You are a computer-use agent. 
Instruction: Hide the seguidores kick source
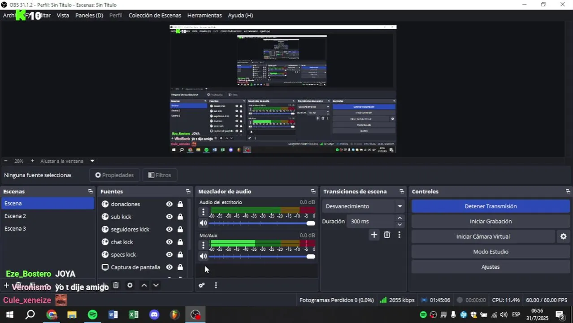(x=169, y=229)
